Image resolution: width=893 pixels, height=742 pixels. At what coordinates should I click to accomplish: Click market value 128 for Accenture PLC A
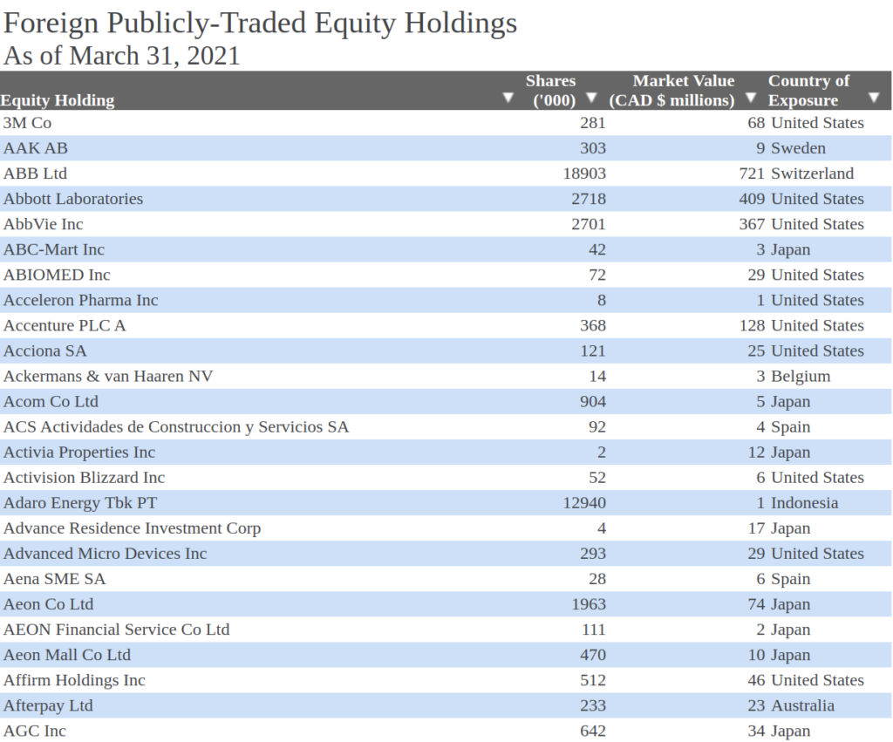pos(752,326)
